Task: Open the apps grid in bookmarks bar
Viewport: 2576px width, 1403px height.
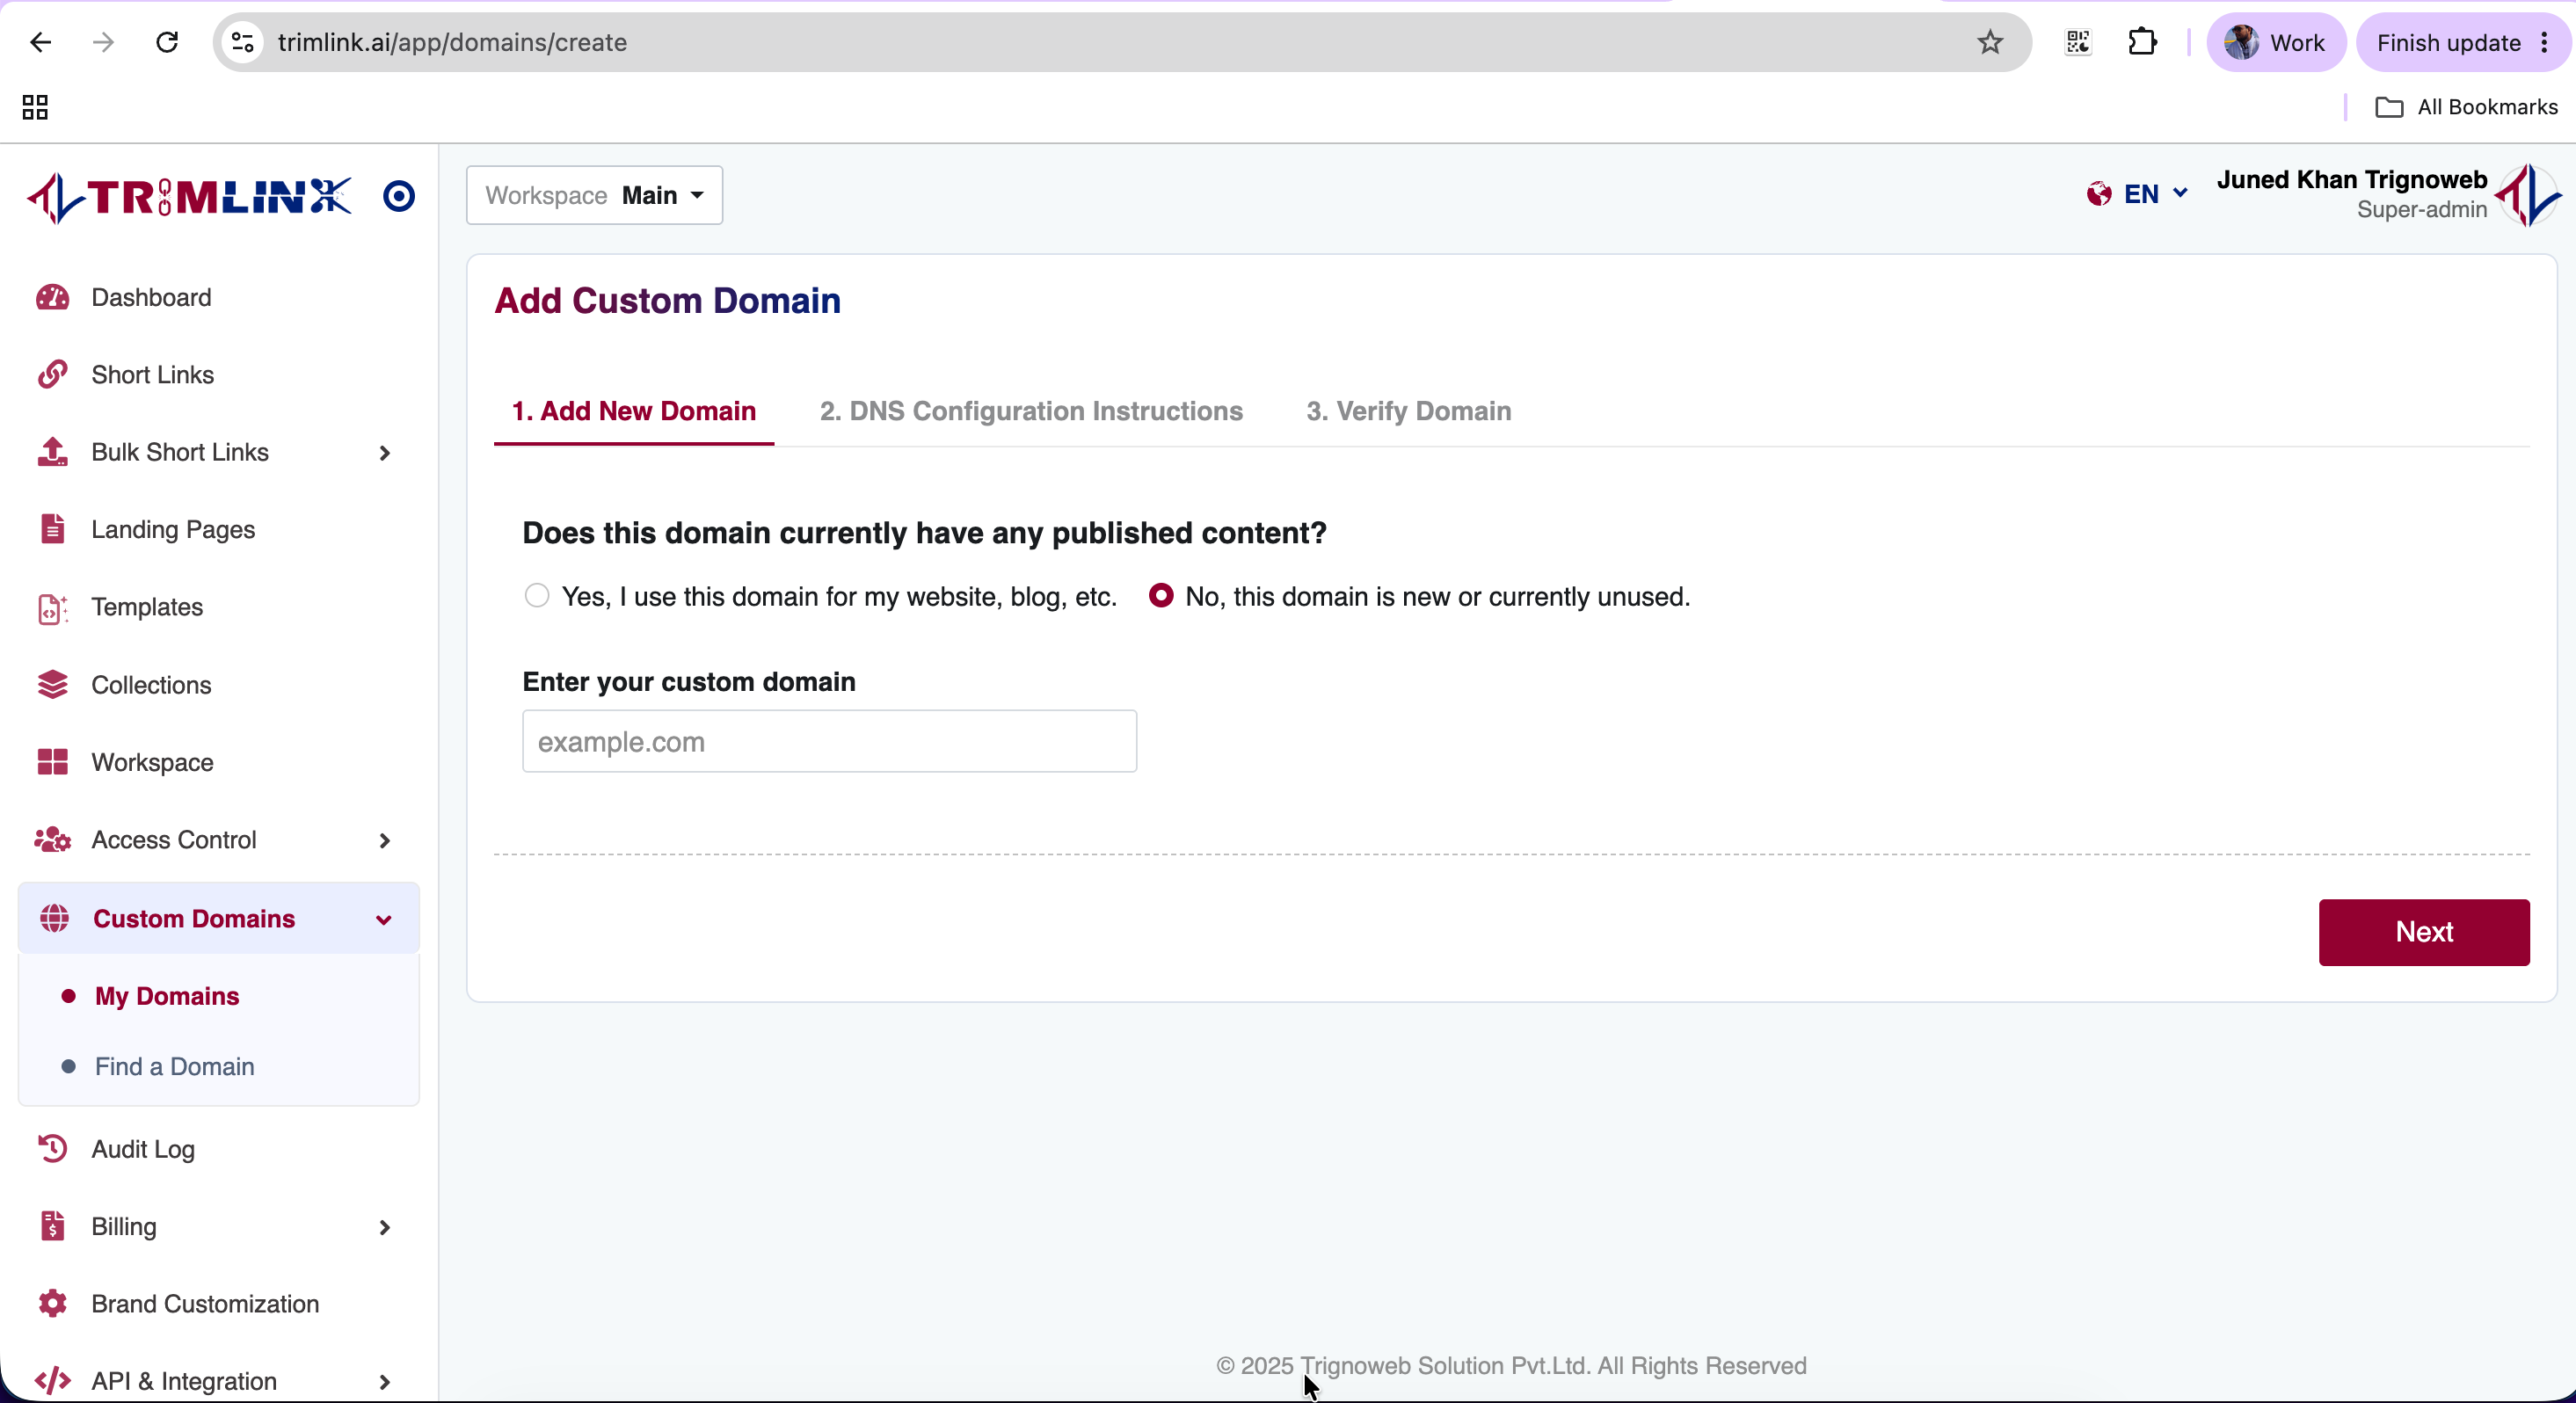Action: pyautogui.click(x=35, y=107)
